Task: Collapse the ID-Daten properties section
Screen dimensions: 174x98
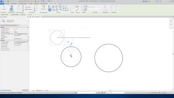Action: click(28, 40)
